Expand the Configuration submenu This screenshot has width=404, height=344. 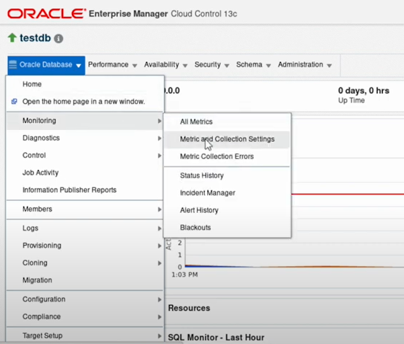tap(85, 299)
